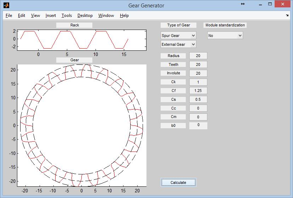
Task: Click the Gear plot title label
Action: pos(74,60)
